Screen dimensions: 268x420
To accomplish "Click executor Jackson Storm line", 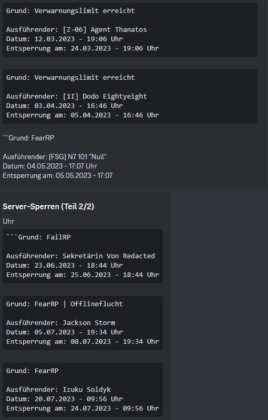I will [60, 323].
